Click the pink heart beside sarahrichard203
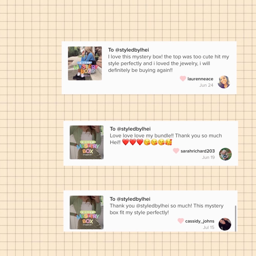The height and width of the screenshot is (256, 256). [176, 151]
